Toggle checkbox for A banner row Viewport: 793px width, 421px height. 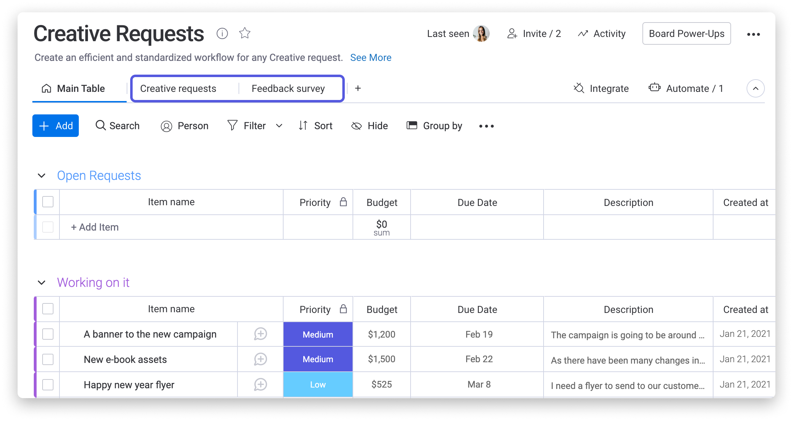click(47, 333)
